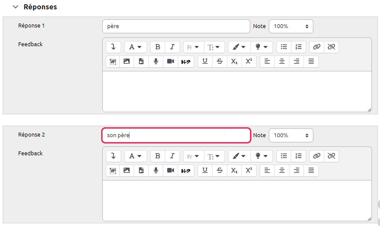380x226 pixels.
Task: Toggle strikethrough in Réponse 2 feedback editor
Action: click(220, 171)
